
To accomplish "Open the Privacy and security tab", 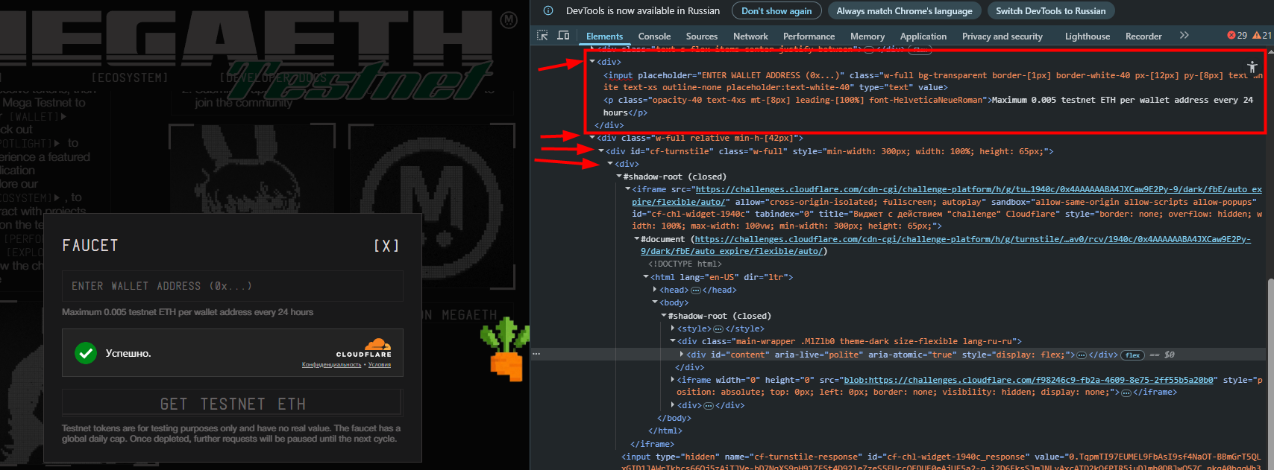I will coord(1002,36).
